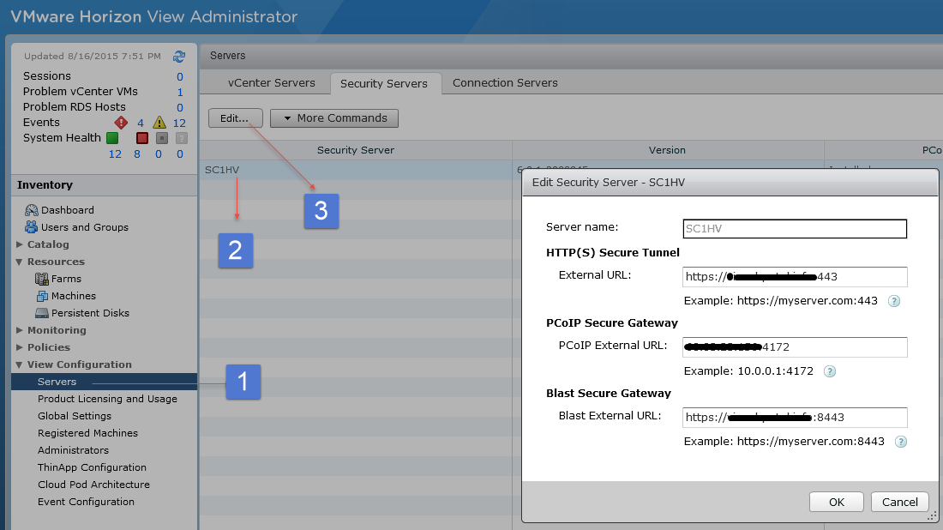Collapse the View Configuration tree node
Screen dimensions: 943x530
(x=19, y=364)
